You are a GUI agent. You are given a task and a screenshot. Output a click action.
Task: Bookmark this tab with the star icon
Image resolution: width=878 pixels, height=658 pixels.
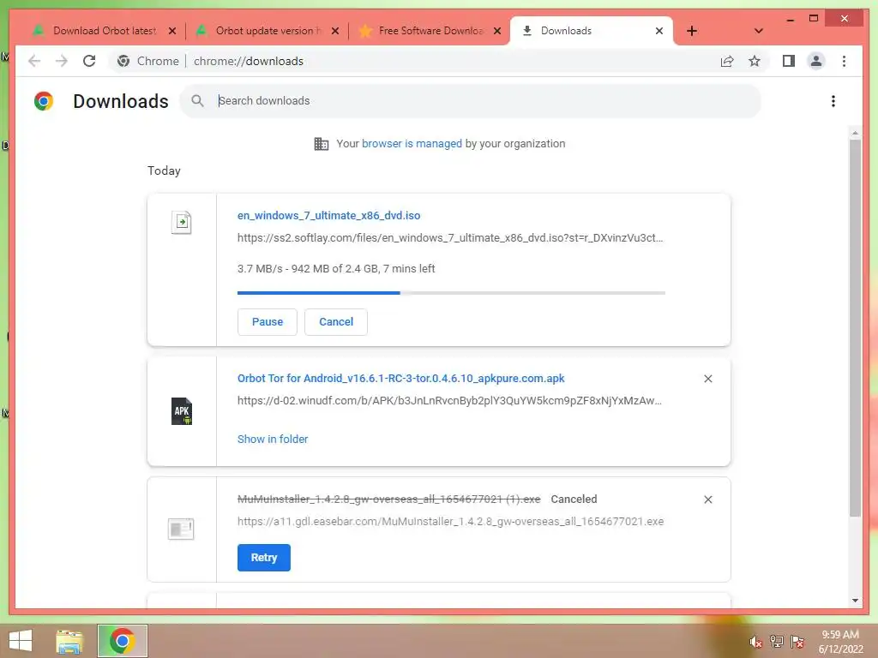tap(755, 61)
